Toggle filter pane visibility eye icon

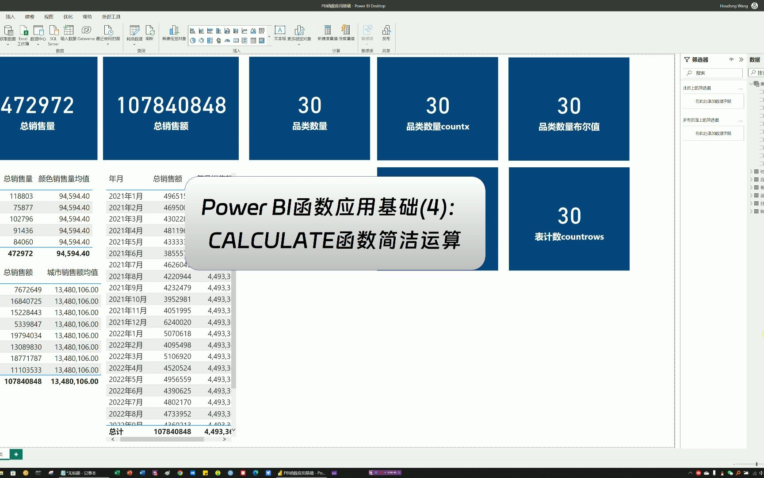[x=731, y=60]
